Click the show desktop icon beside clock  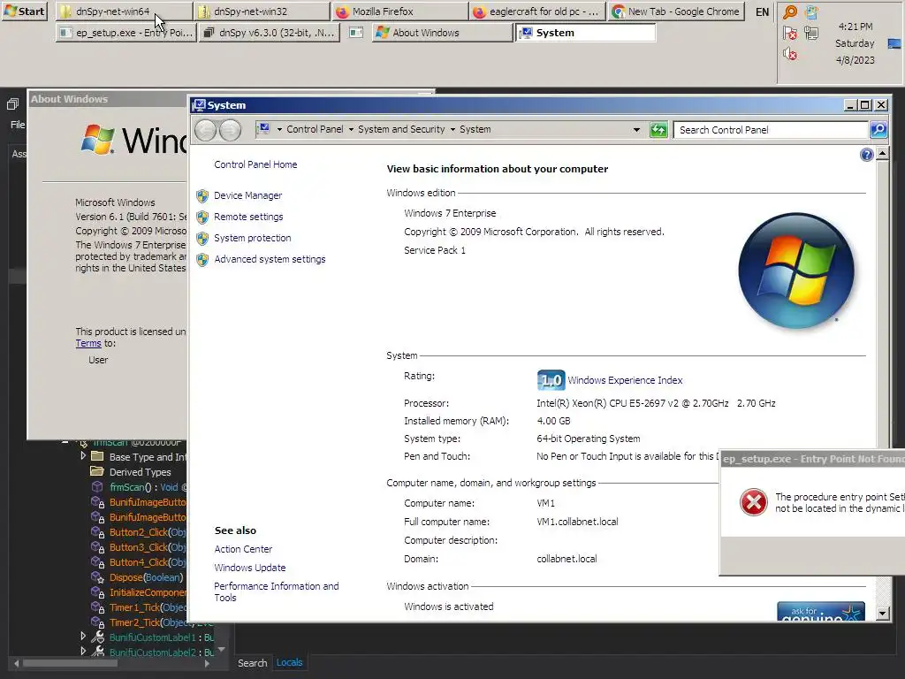pos(894,43)
